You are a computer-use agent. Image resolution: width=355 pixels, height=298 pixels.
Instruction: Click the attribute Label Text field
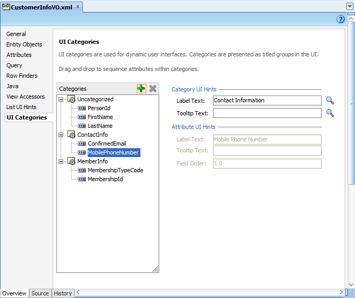pyautogui.click(x=267, y=139)
